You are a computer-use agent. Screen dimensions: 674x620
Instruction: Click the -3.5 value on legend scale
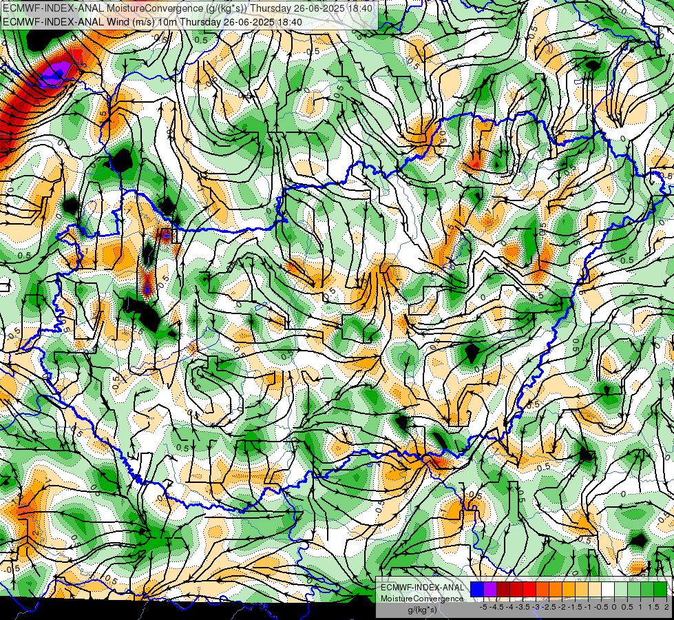pos(523,607)
